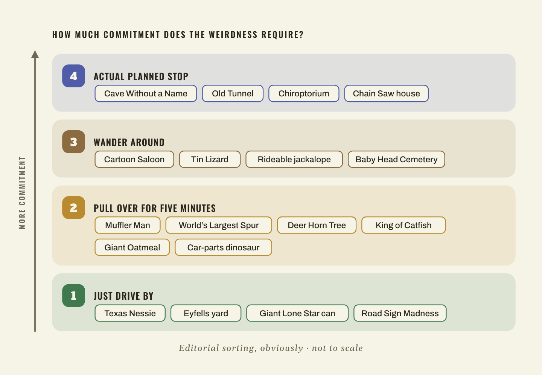Image resolution: width=542 pixels, height=375 pixels.
Task: Open the Baby Head Cemetery tag
Action: [x=396, y=159]
